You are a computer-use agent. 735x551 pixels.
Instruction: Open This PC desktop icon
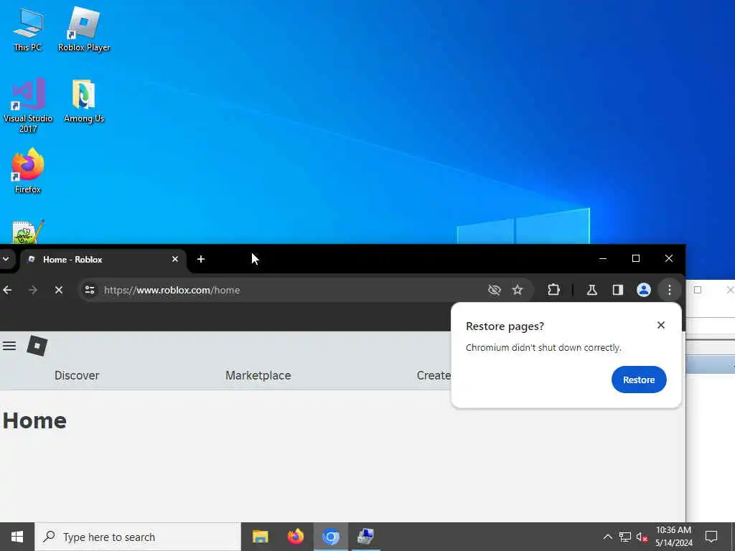tap(28, 29)
